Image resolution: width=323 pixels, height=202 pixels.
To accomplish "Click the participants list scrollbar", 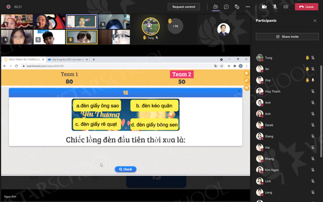I will (x=321, y=112).
